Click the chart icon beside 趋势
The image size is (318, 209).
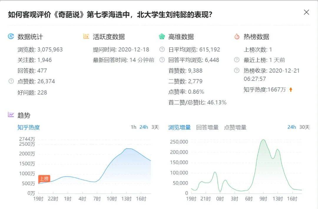click(x=11, y=115)
